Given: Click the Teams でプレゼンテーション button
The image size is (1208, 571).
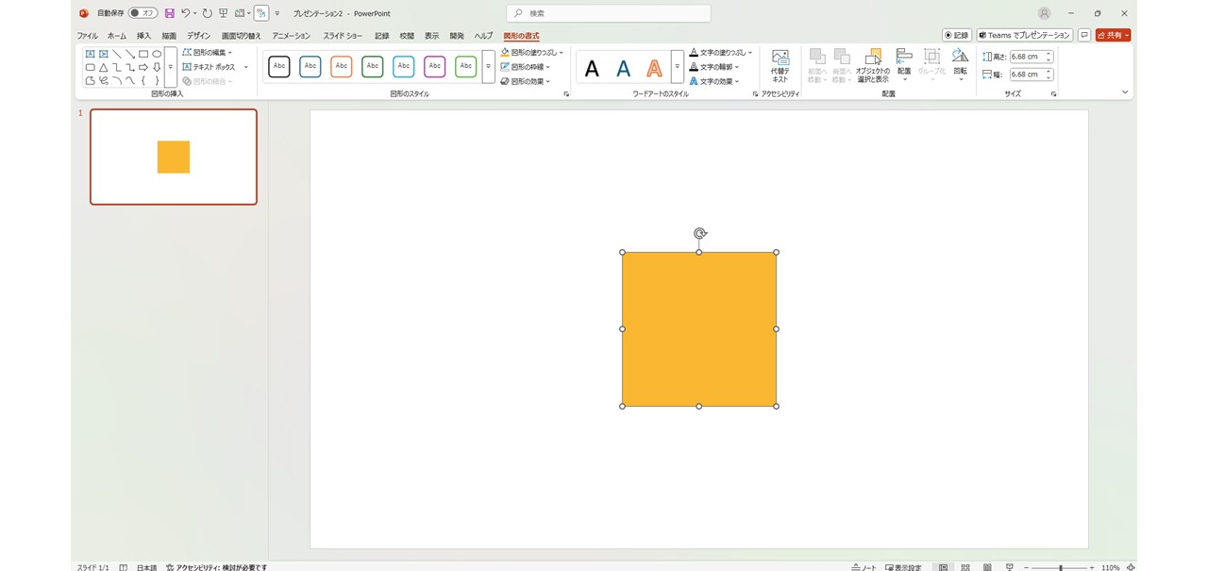Looking at the screenshot, I should click(1025, 35).
